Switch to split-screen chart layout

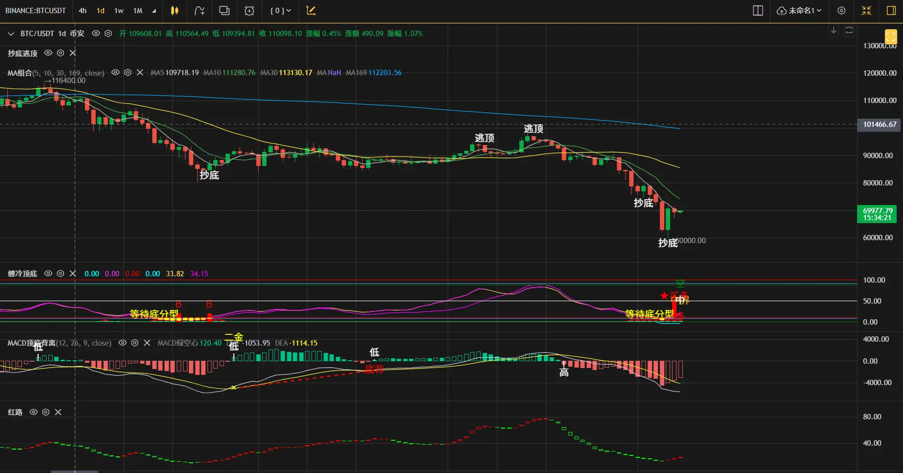tap(758, 11)
